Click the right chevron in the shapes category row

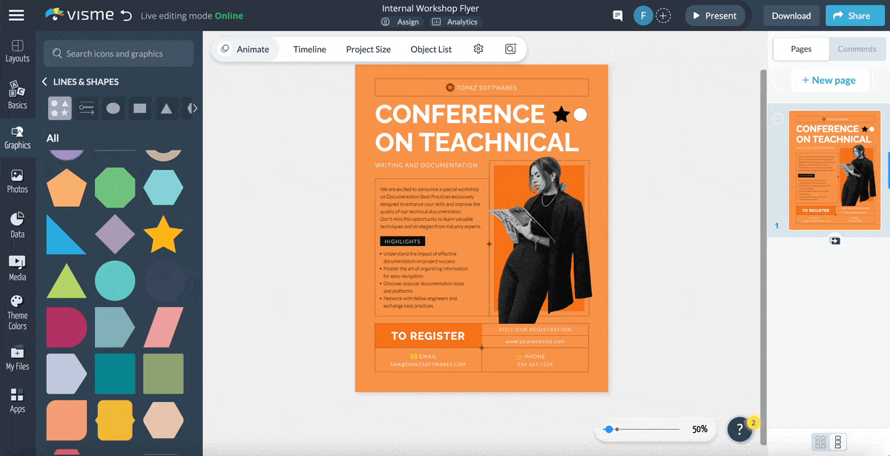coord(191,108)
